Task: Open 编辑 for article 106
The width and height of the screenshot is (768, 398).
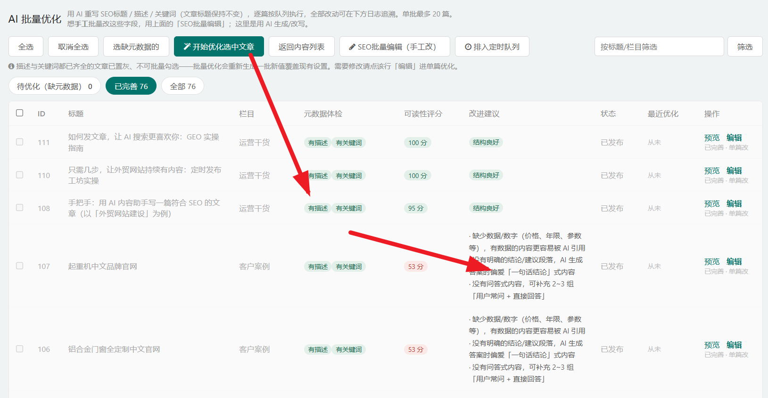Action: pyautogui.click(x=734, y=345)
